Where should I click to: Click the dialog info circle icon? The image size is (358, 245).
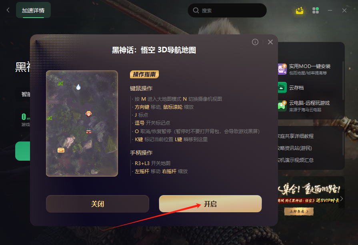pos(255,42)
